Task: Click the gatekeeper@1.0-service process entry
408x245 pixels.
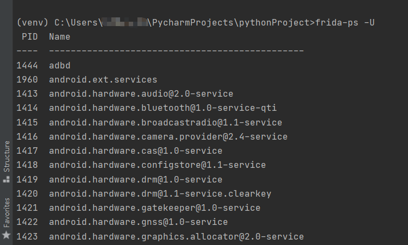Action: click(x=154, y=208)
